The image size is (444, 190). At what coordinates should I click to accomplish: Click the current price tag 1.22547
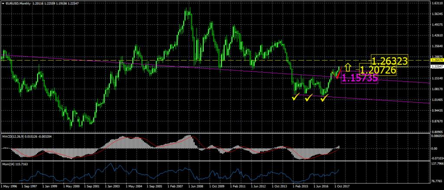click(435, 67)
